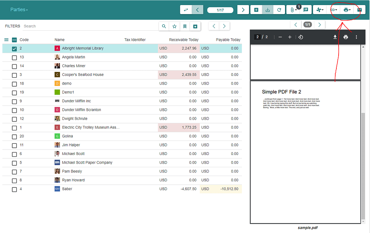Check the Charles Miner row checkbox
Screen dimensions: 370x233
click(14, 66)
